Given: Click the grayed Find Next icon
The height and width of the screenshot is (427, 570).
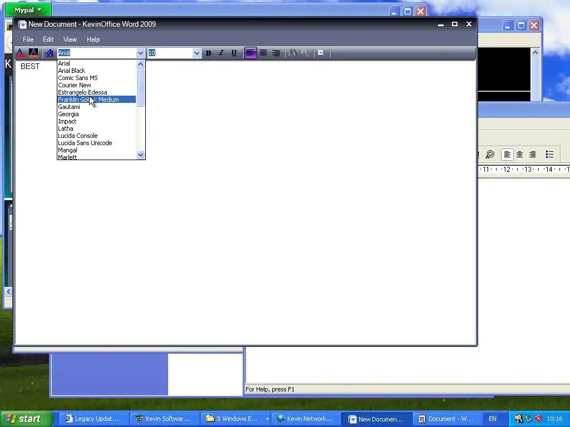Looking at the screenshot, I should click(306, 53).
